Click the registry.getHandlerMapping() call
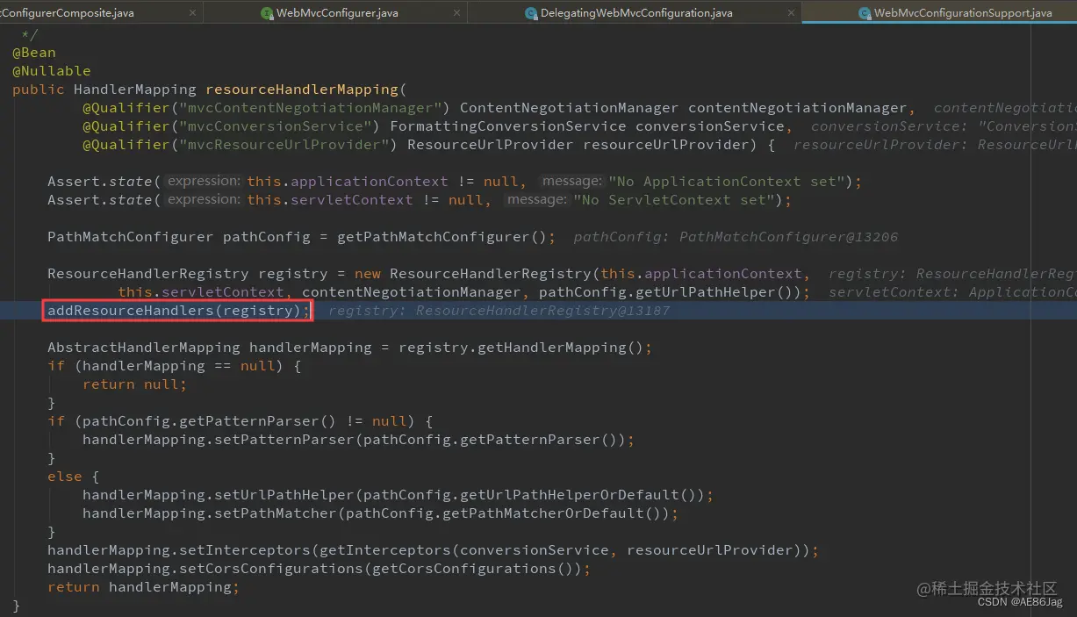The height and width of the screenshot is (617, 1077). (521, 348)
